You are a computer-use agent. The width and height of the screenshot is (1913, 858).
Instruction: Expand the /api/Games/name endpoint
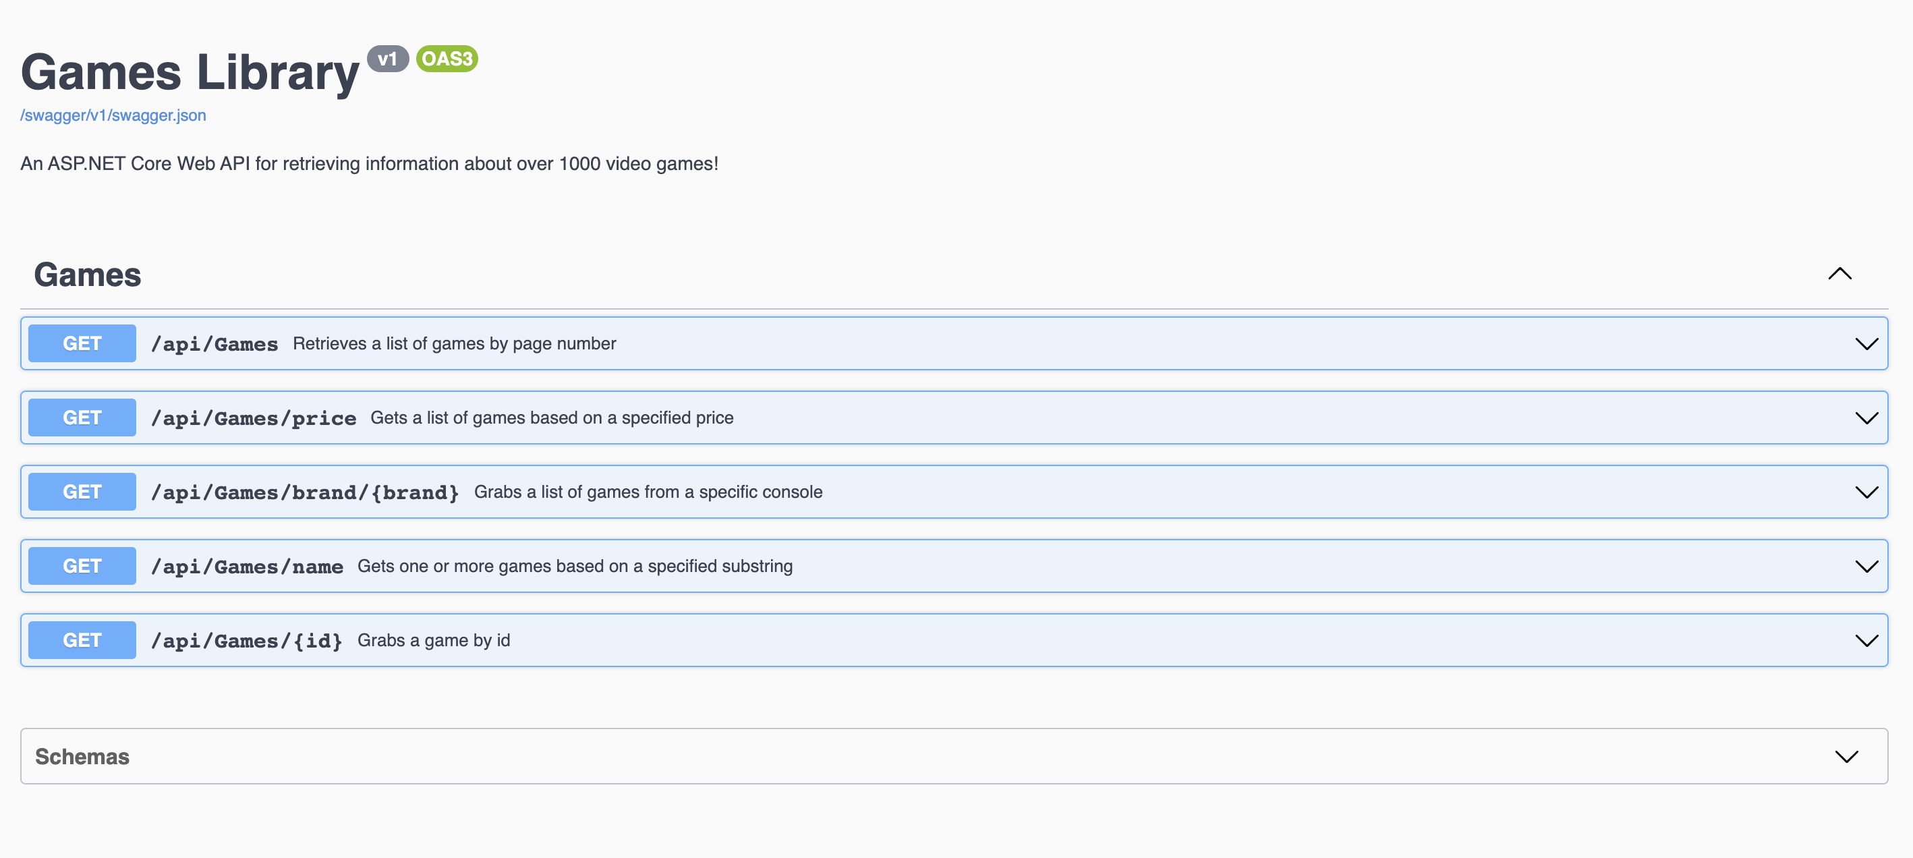[1866, 565]
